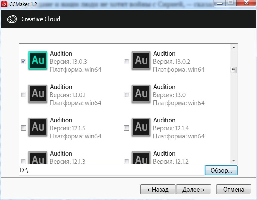Viewport: 257px width, 200px height.
Task: Click the Audition title above version 13.0.3
Action: [61, 53]
